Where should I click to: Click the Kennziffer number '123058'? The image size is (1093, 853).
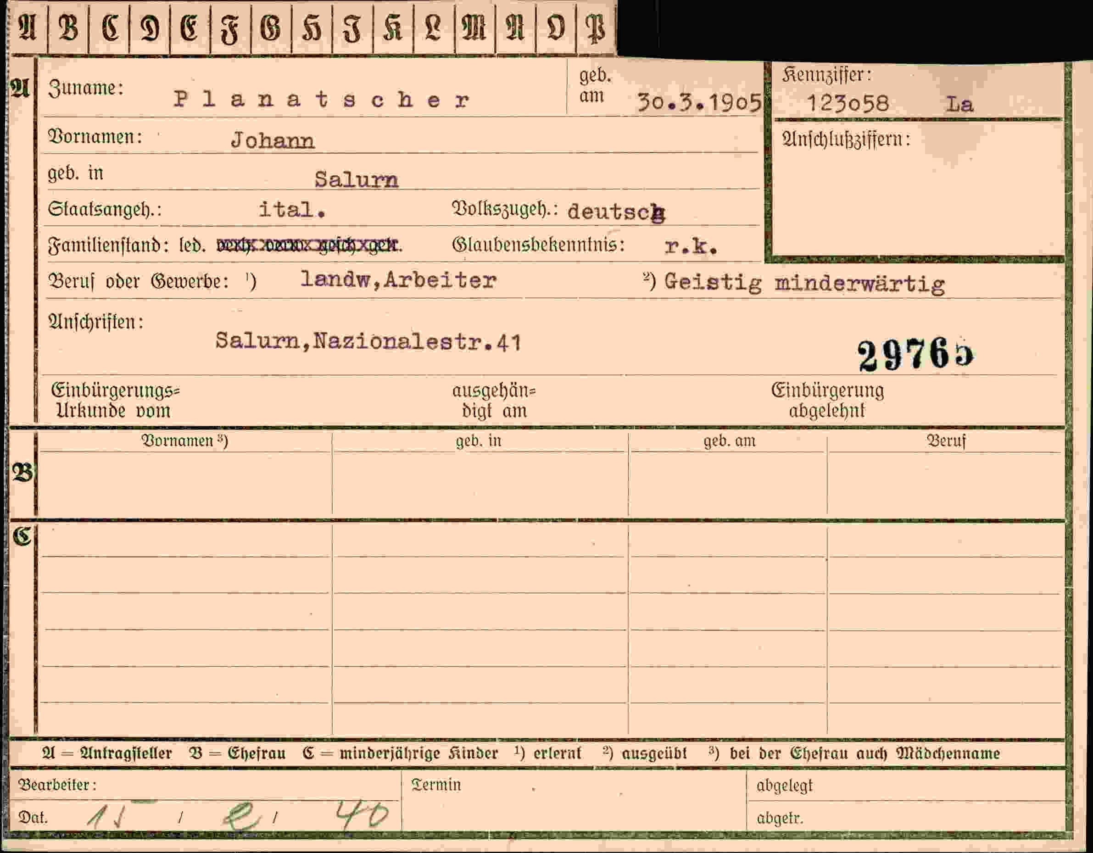pyautogui.click(x=848, y=104)
